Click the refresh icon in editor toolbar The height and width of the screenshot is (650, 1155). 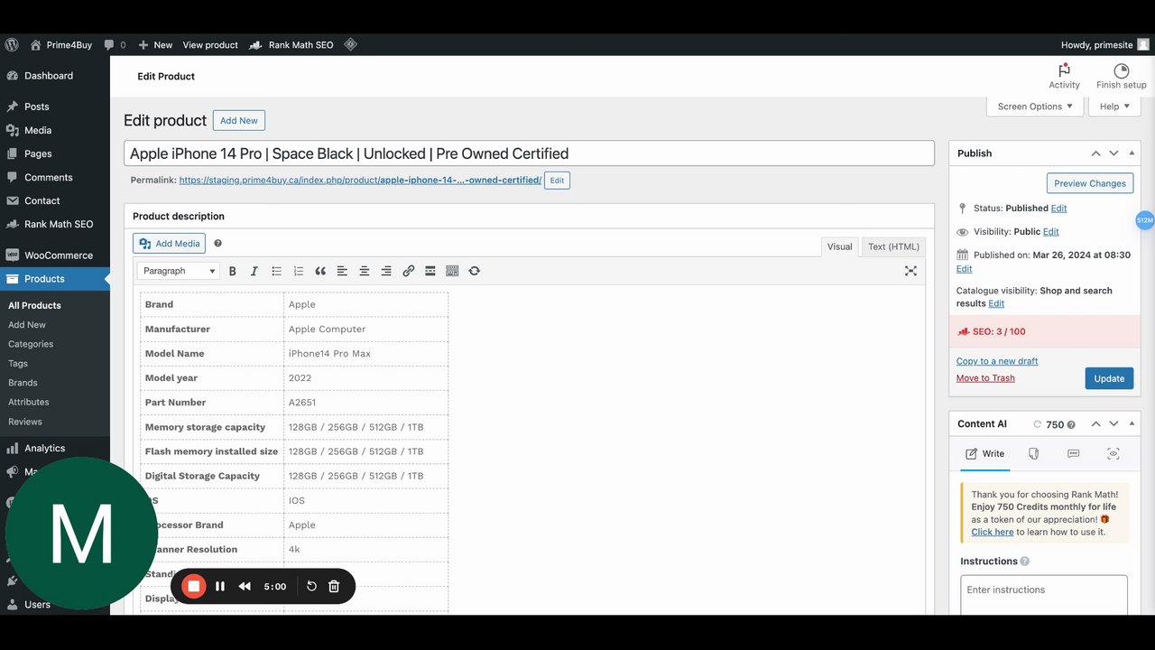[x=474, y=271]
